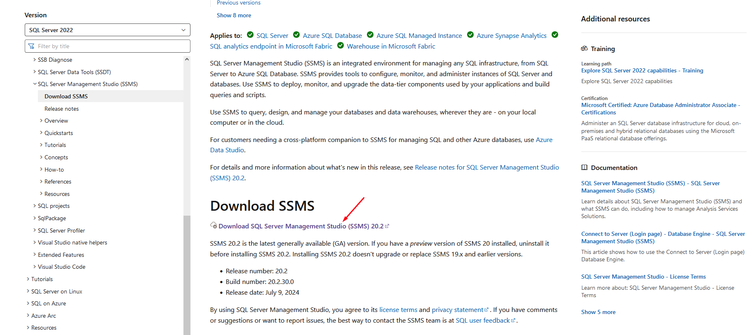Open the SQL Server applies-to link
This screenshot has width=747, height=335.
tap(272, 36)
